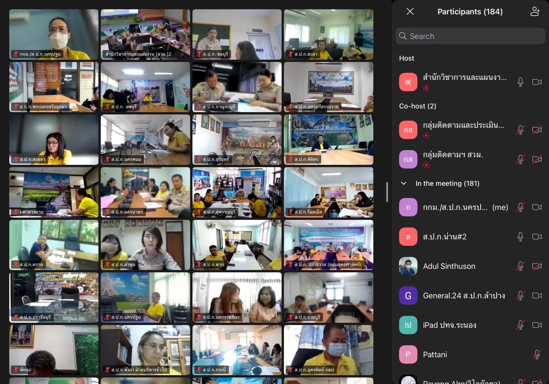Image resolution: width=549 pixels, height=384 pixels.
Task: Click the Host section label
Action: (407, 58)
